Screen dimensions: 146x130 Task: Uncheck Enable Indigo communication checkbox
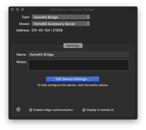point(31,110)
